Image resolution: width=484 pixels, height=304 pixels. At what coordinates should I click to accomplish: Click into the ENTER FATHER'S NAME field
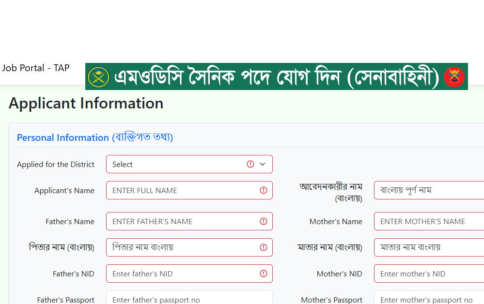click(x=189, y=221)
